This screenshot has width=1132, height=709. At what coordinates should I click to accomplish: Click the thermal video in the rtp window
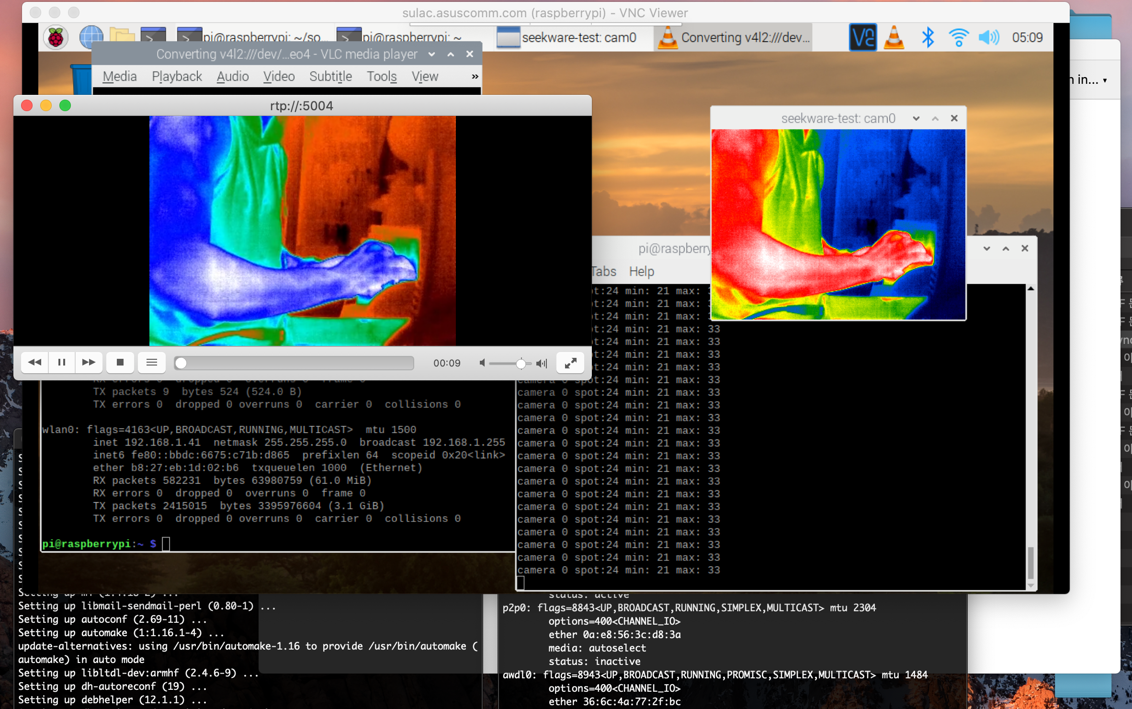(x=303, y=230)
